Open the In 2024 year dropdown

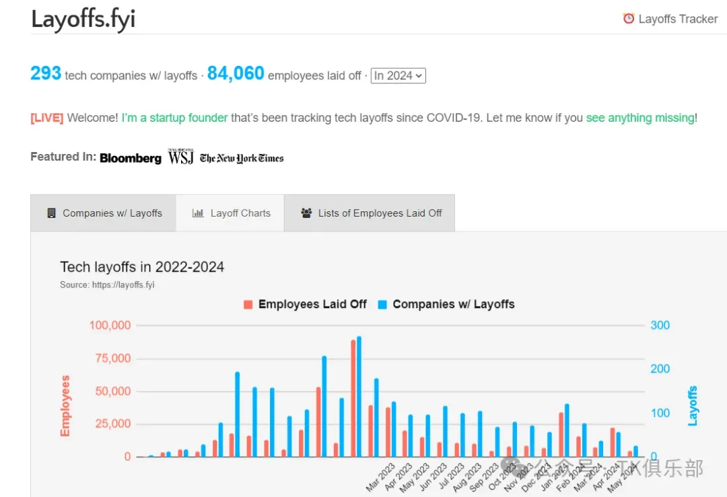tap(399, 75)
